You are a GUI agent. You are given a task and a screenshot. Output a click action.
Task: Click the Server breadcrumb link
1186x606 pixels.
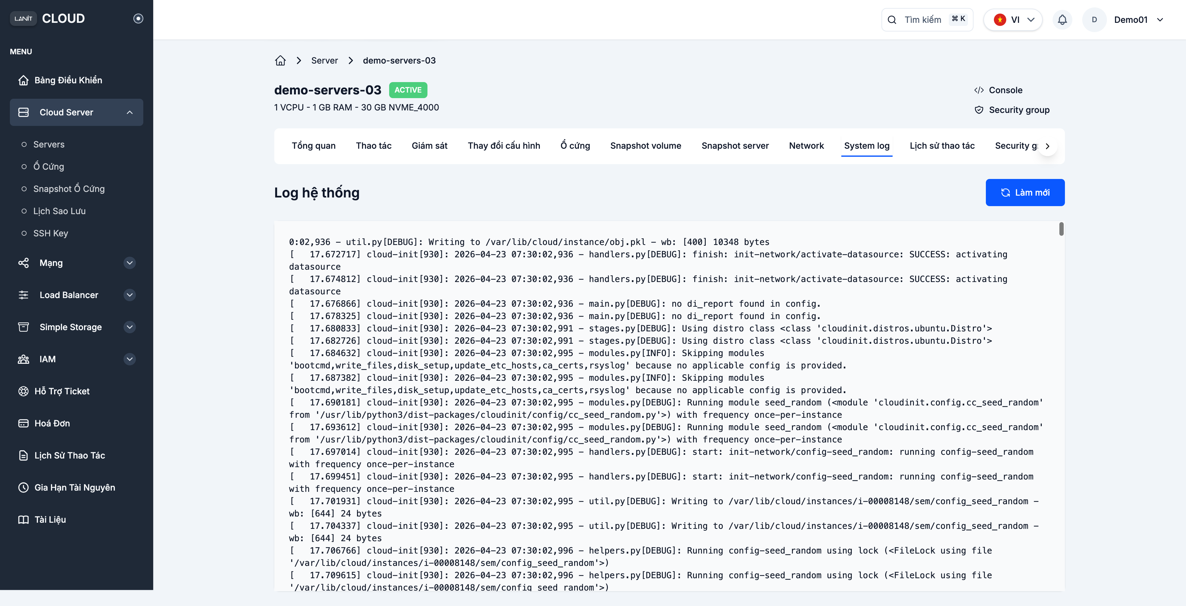coord(325,61)
